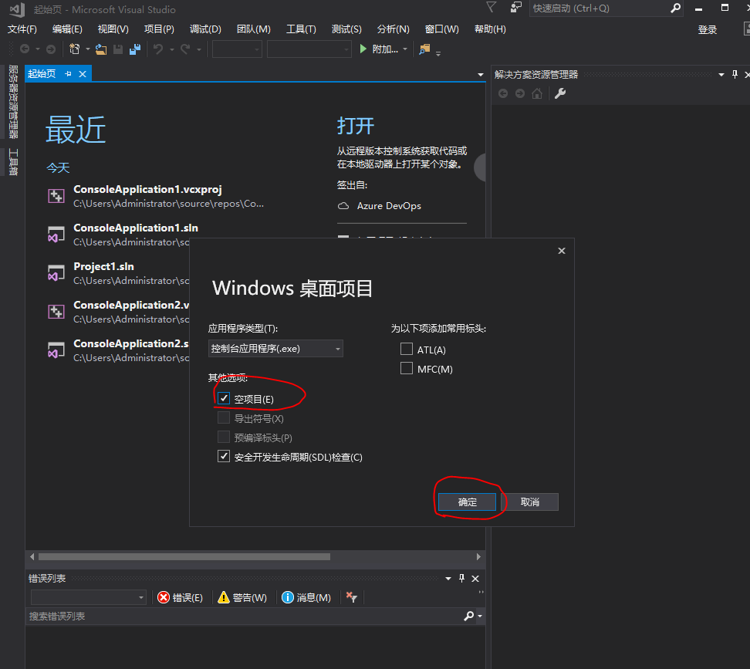This screenshot has width=750, height=669.
Task: Open the 应用程序类型(T) dropdown
Action: pyautogui.click(x=337, y=348)
